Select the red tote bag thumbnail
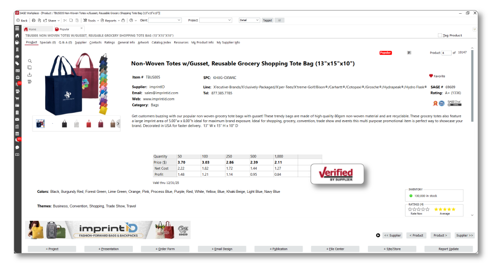492x264 pixels. pos(89,124)
